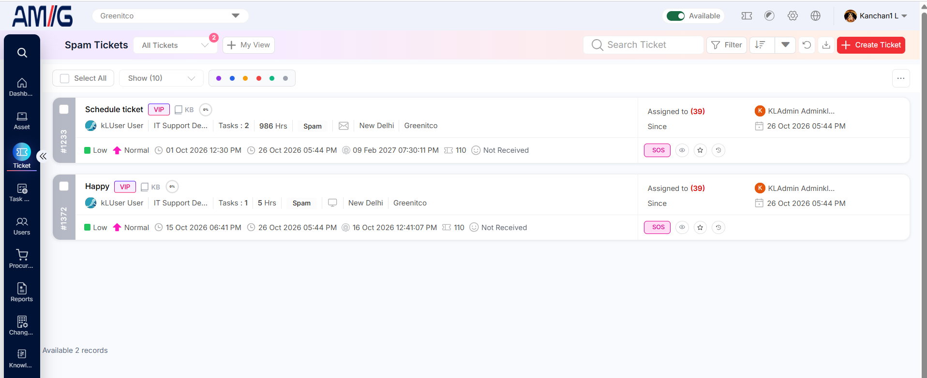Click SOS button on Schedule ticket
Viewport: 927px width, 378px height.
click(x=658, y=150)
